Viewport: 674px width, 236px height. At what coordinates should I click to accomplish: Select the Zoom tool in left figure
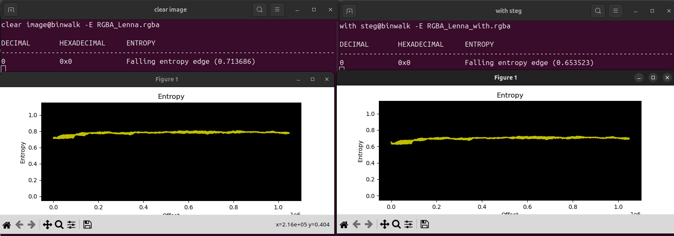pos(59,225)
